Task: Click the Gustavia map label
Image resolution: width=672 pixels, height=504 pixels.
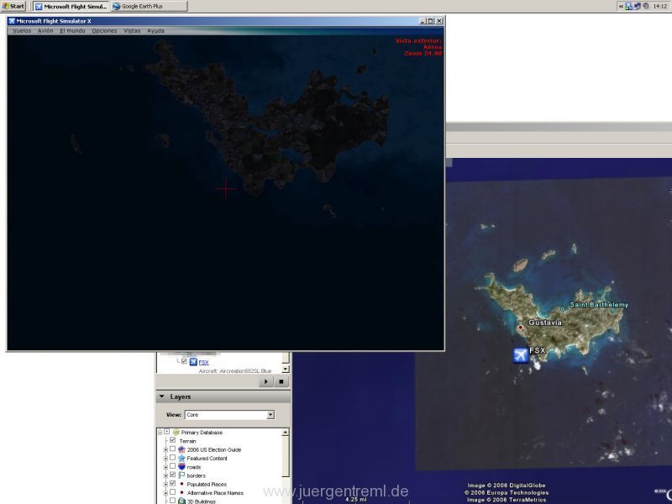Action: coord(545,323)
